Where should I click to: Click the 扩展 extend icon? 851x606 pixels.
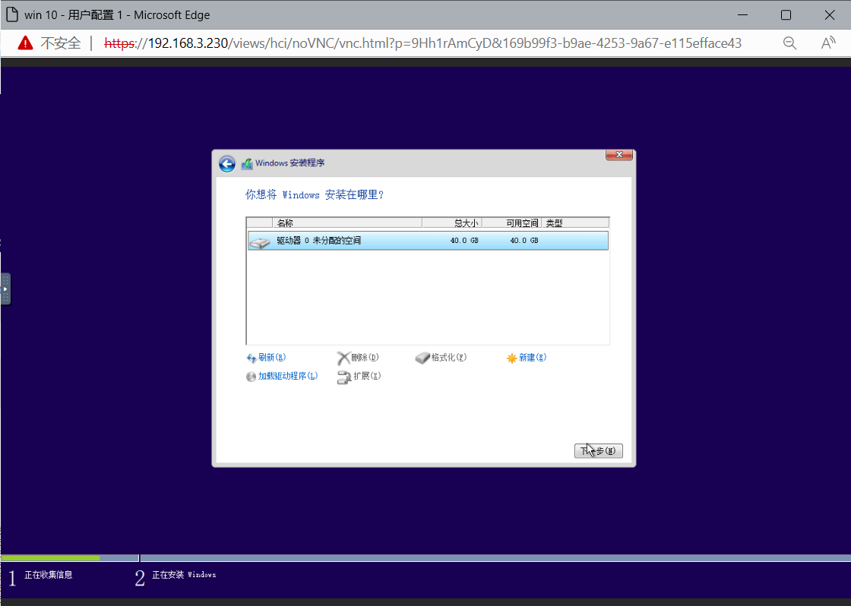point(344,377)
